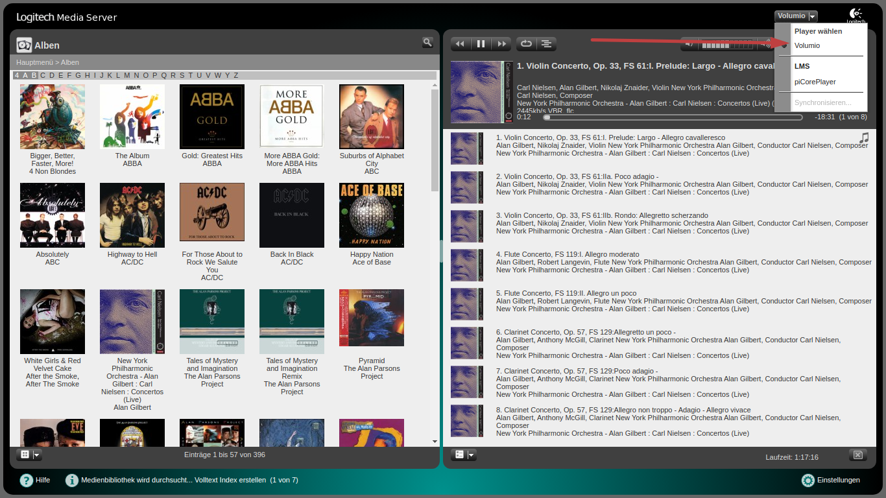The image size is (886, 498).
Task: Jump to letter M in index
Action: coord(127,75)
